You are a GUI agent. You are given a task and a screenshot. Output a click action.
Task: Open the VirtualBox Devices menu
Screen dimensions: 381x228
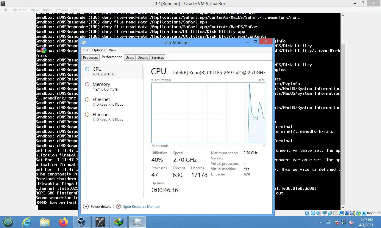click(62, 10)
